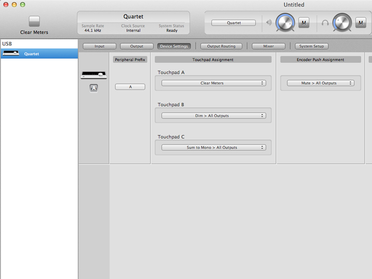Image resolution: width=372 pixels, height=279 pixels.
Task: Click the Clear Meters toolbar icon
Action: (34, 21)
